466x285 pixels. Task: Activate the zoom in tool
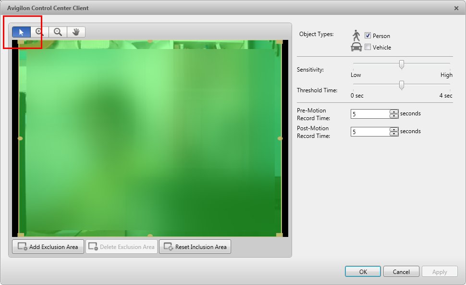pos(38,32)
